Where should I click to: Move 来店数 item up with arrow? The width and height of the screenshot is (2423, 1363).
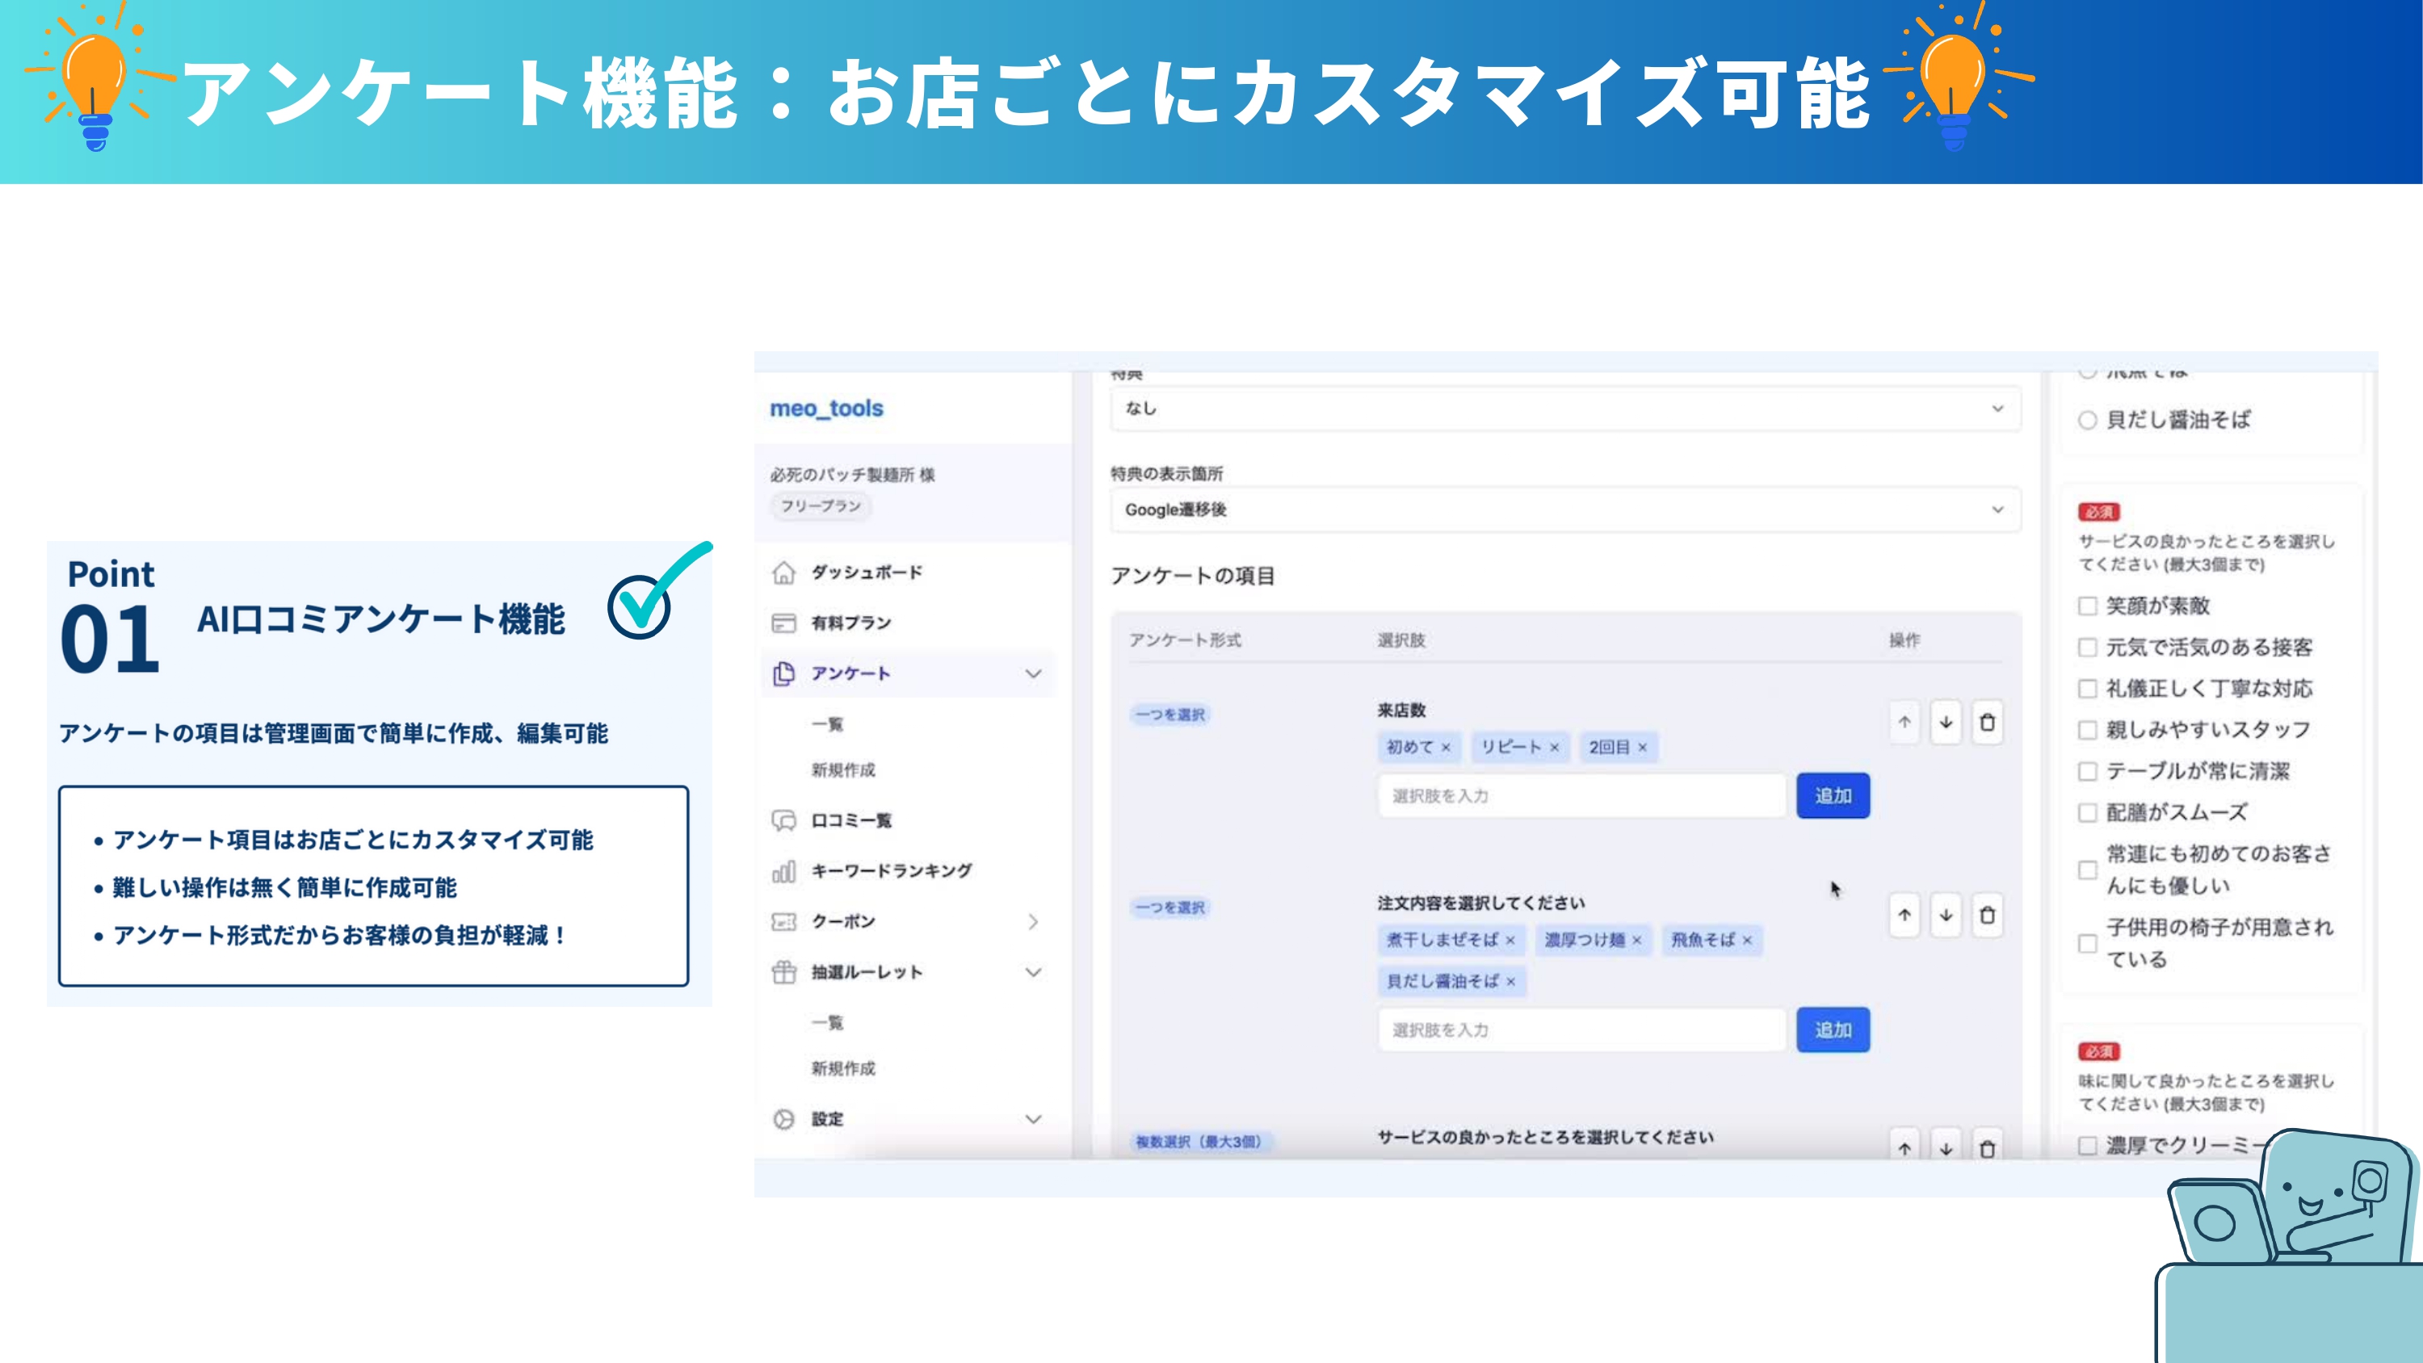[x=1904, y=723]
